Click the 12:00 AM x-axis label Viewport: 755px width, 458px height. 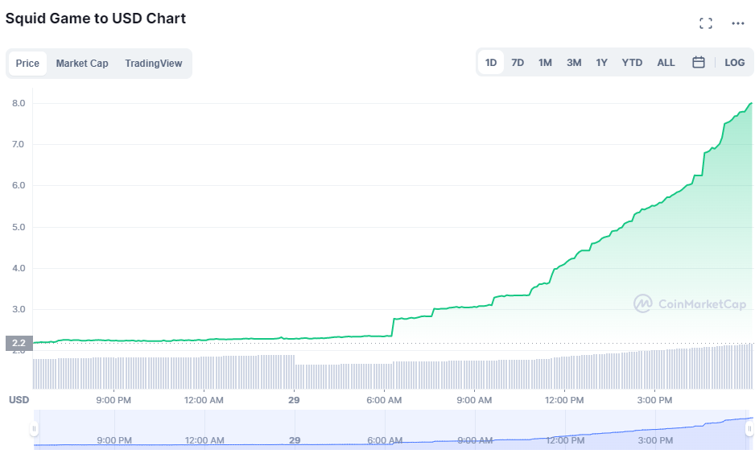pyautogui.click(x=204, y=400)
